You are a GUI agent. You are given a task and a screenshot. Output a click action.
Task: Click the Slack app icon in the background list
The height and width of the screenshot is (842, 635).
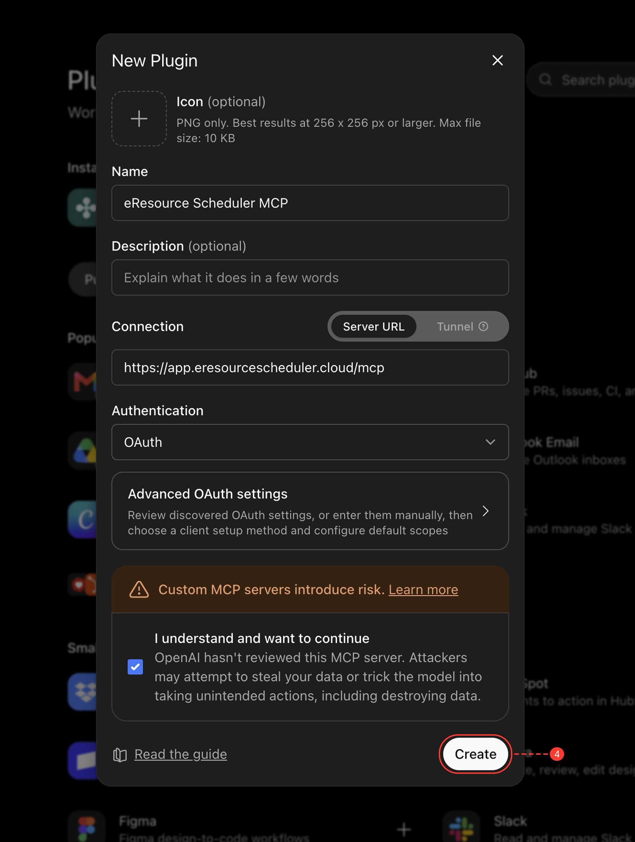(x=461, y=827)
